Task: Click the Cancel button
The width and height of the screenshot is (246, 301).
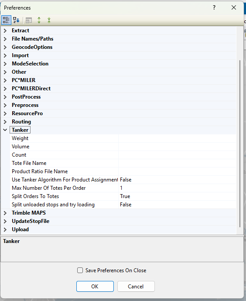Action: coord(136,287)
